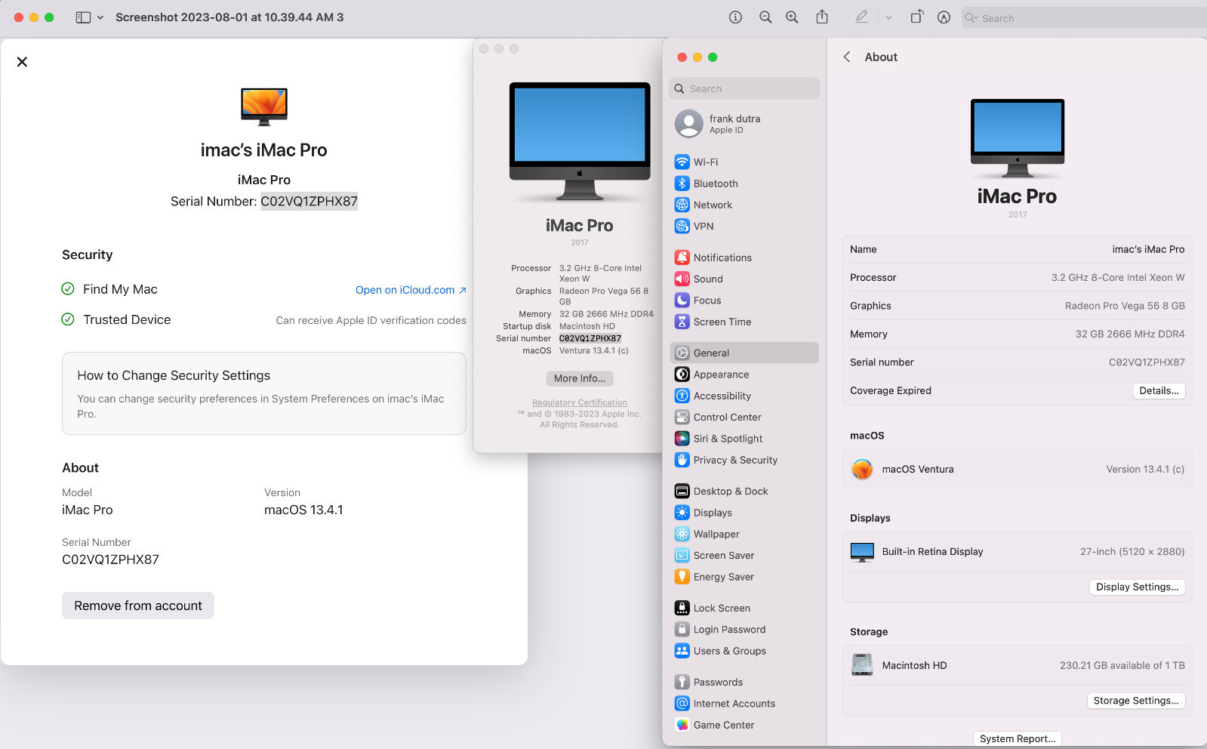This screenshot has width=1207, height=749.
Task: Select General in the settings sidebar
Action: point(744,353)
